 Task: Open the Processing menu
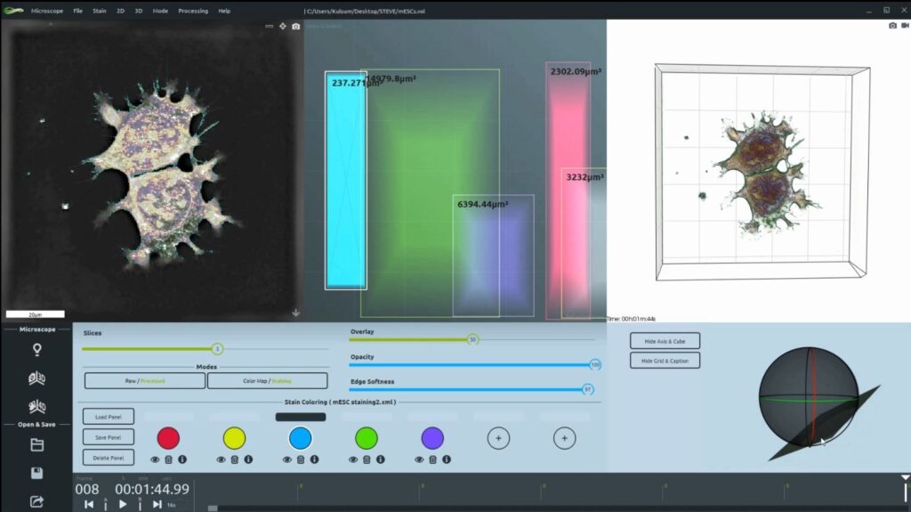tap(193, 11)
